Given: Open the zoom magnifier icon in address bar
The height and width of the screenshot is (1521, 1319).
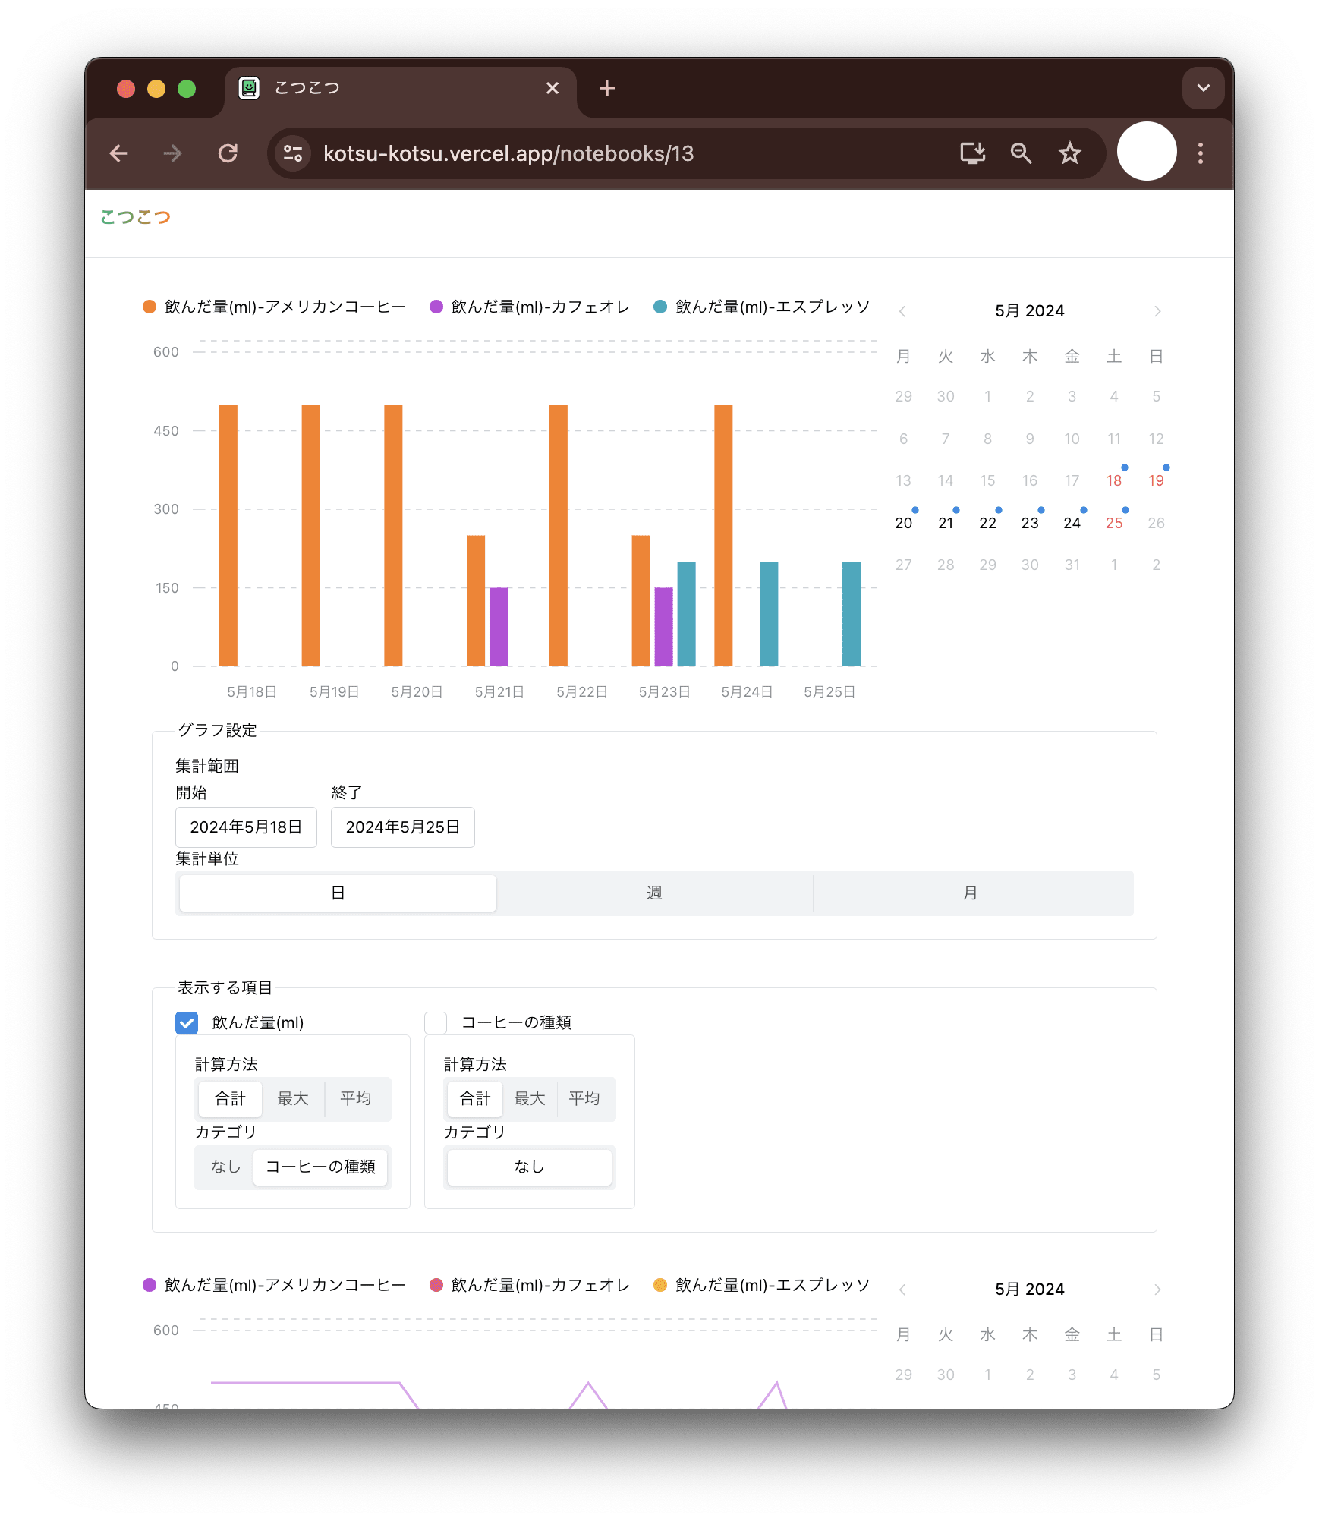Looking at the screenshot, I should pyautogui.click(x=1021, y=153).
